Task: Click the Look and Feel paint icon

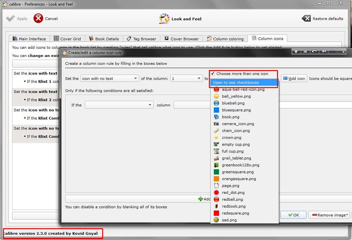Action: click(164, 19)
